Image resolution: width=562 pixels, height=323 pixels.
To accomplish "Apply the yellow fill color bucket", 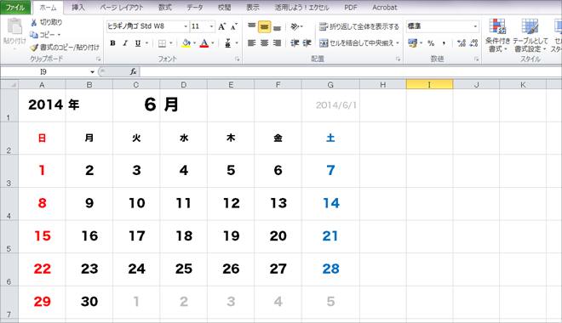I will pyautogui.click(x=186, y=43).
